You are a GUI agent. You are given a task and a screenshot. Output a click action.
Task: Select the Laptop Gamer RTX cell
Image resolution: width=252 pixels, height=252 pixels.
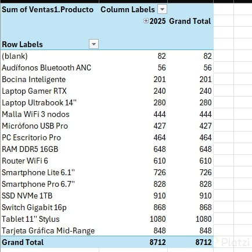click(34, 91)
